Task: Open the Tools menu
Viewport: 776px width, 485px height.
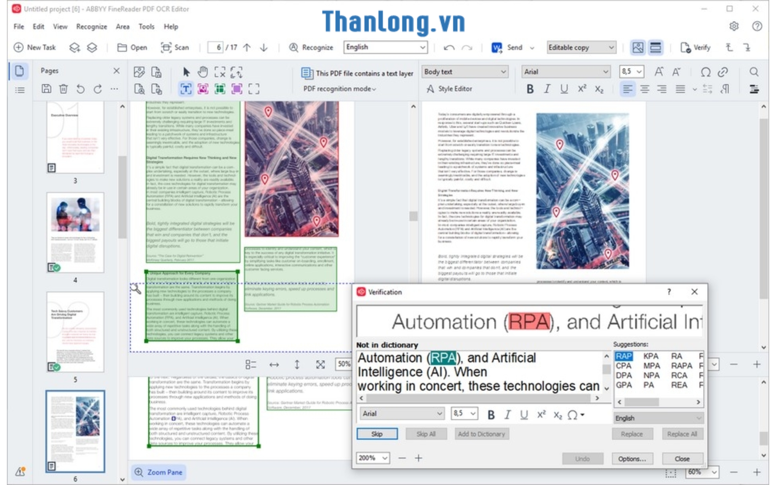Action: (146, 27)
